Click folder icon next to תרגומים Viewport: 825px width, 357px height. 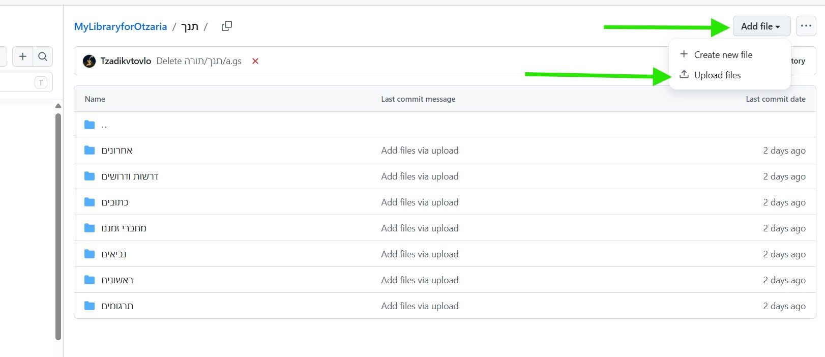pos(90,306)
